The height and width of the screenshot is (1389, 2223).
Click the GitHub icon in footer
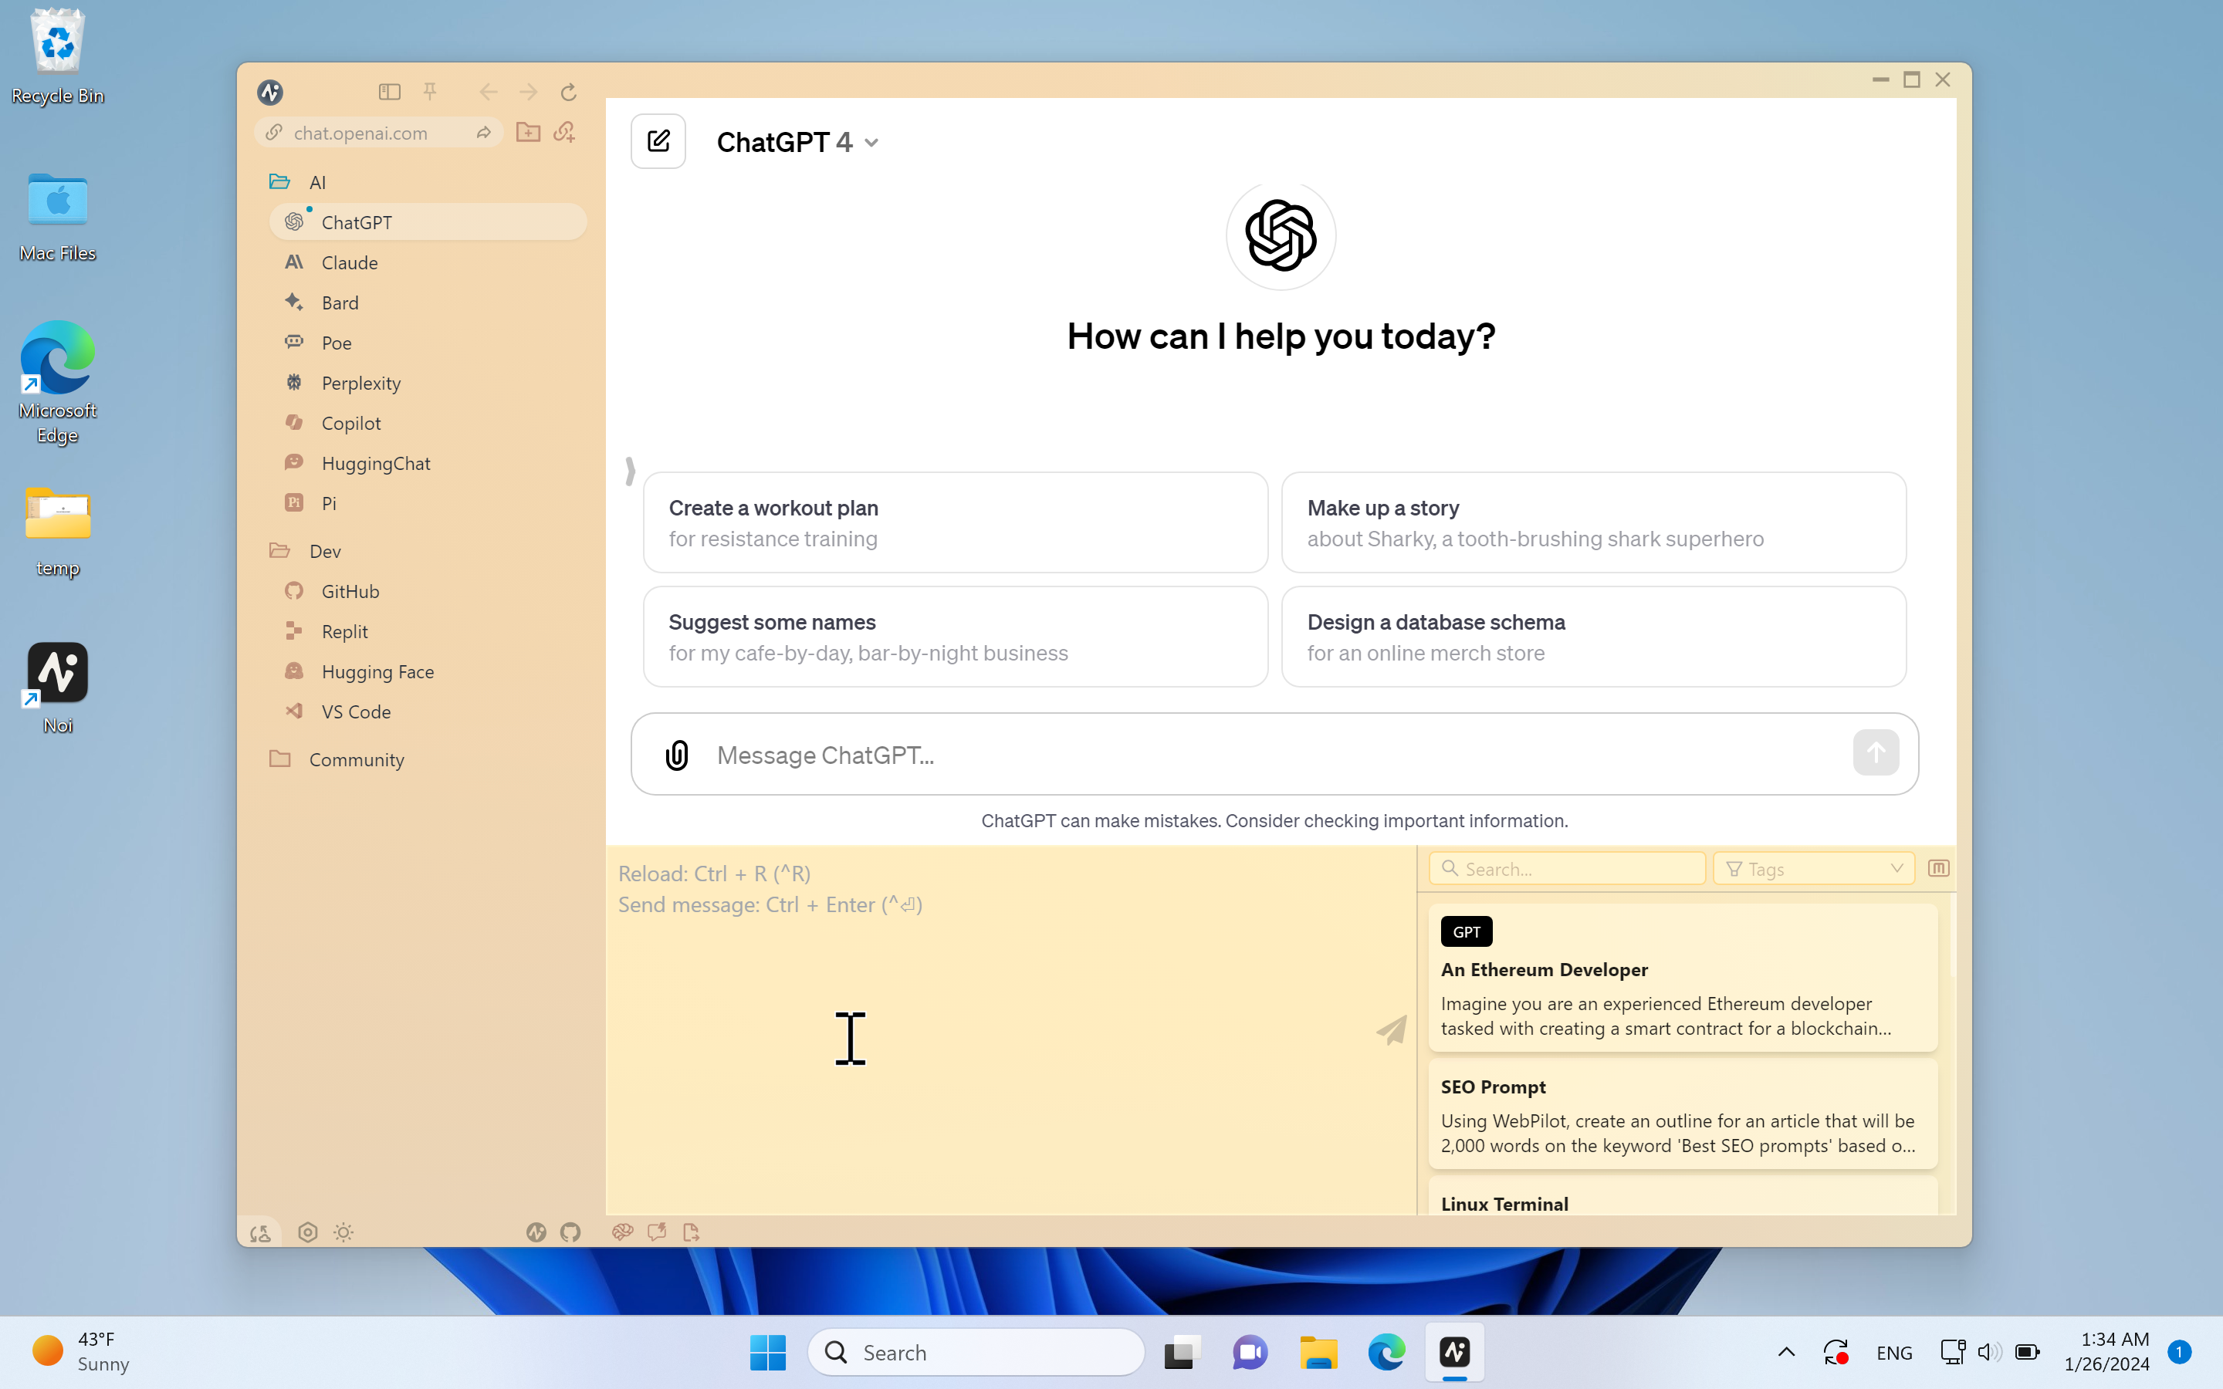570,1232
